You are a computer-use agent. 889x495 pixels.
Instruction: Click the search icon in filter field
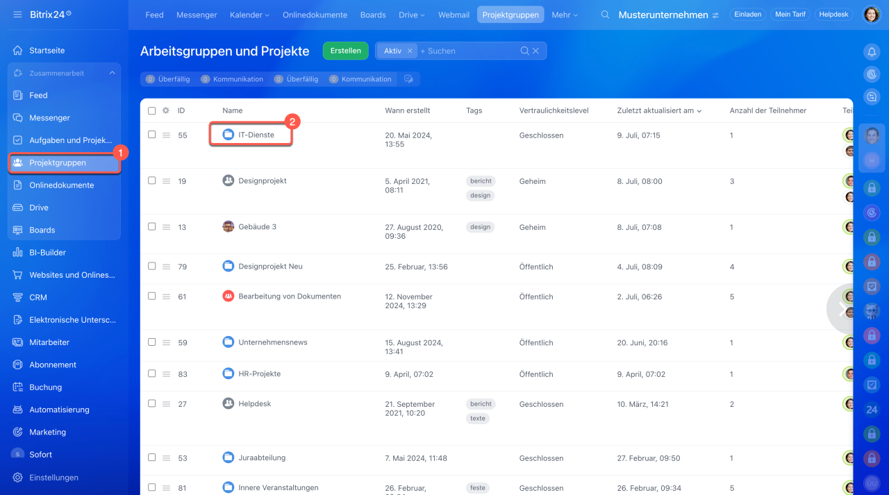(525, 51)
